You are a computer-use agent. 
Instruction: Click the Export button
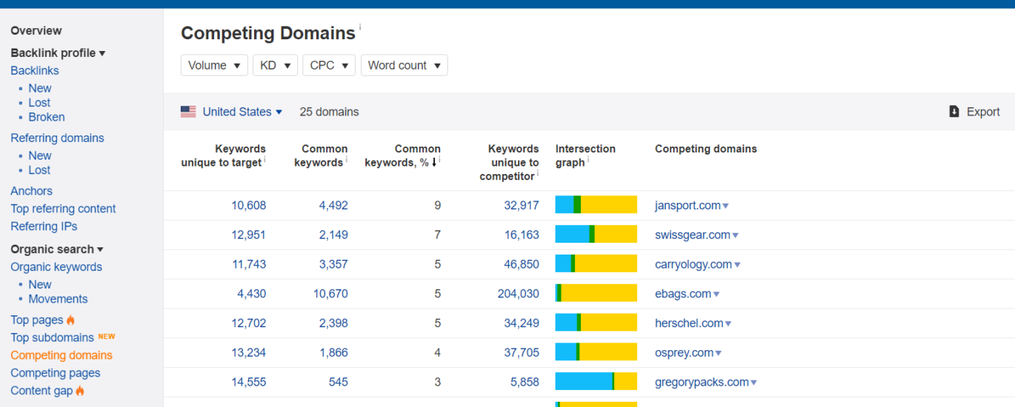click(974, 112)
